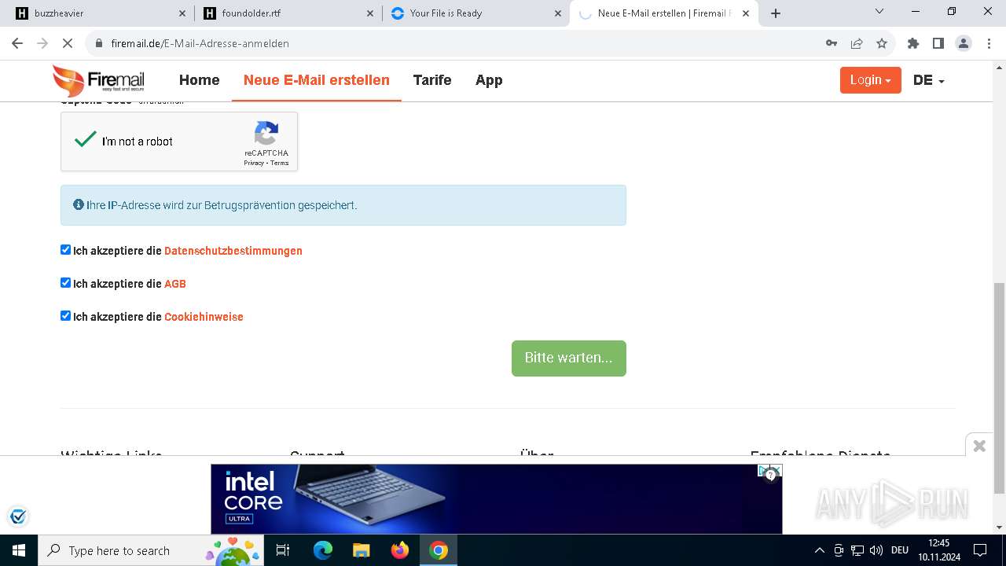This screenshot has height=566, width=1006.
Task: Open File Explorer from taskbar
Action: pyautogui.click(x=361, y=550)
